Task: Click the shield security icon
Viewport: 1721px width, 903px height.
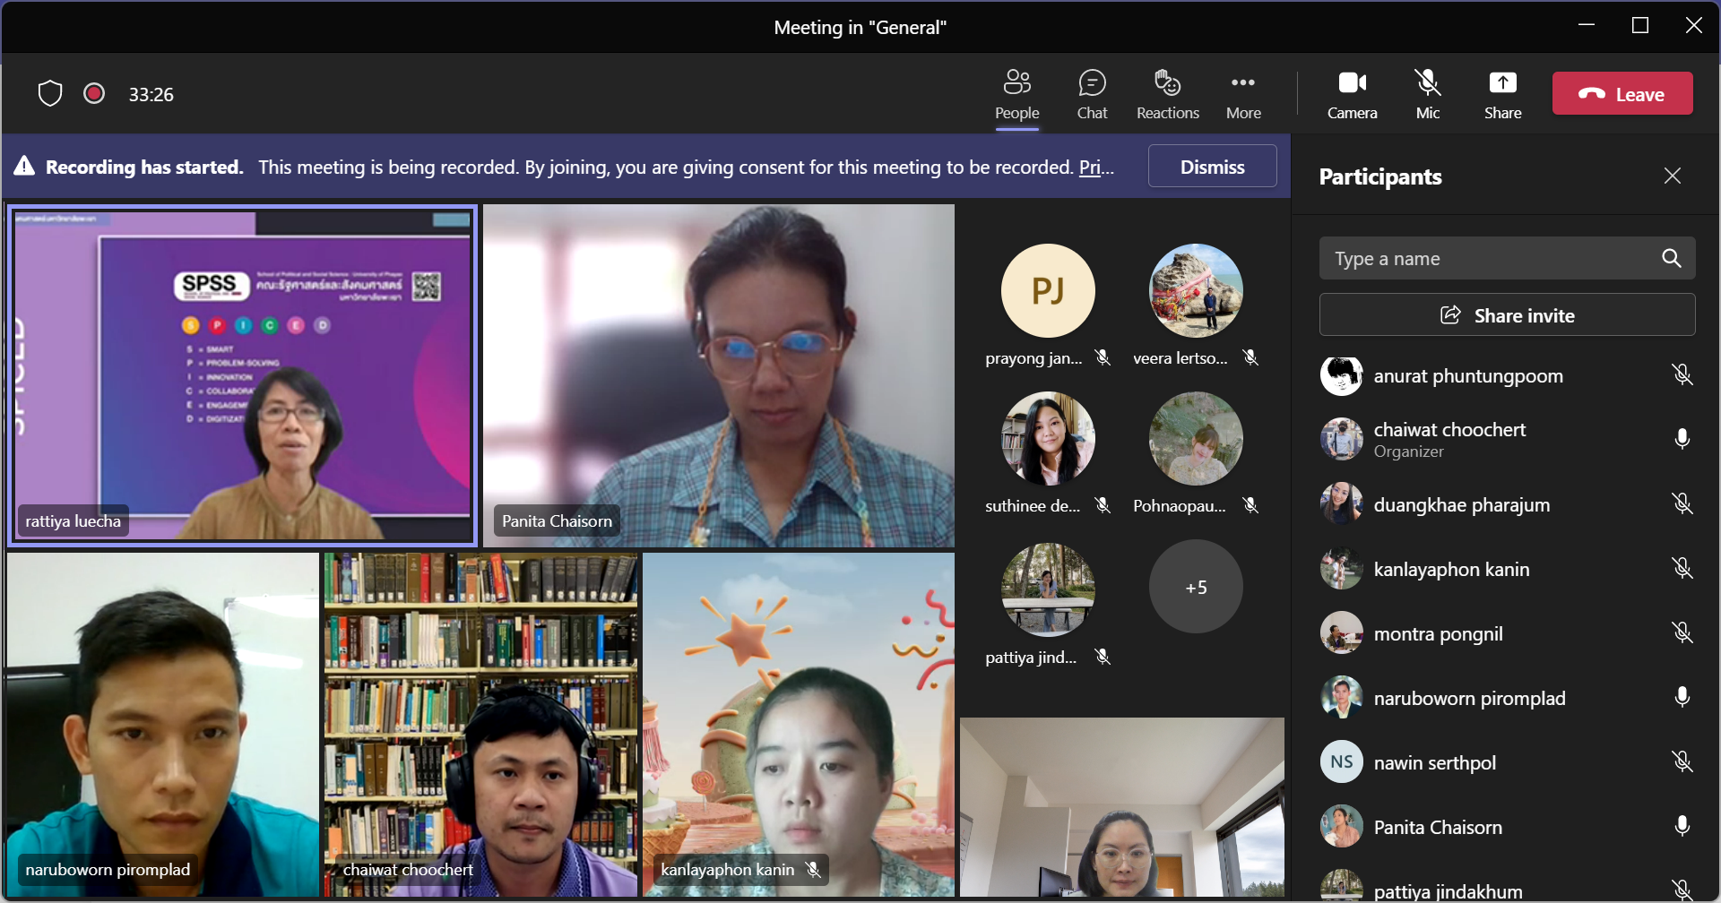Action: click(50, 93)
